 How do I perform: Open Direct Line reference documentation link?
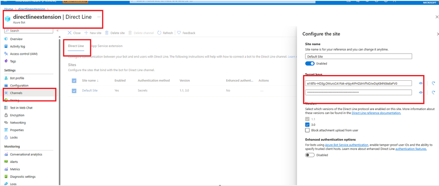[376, 113]
